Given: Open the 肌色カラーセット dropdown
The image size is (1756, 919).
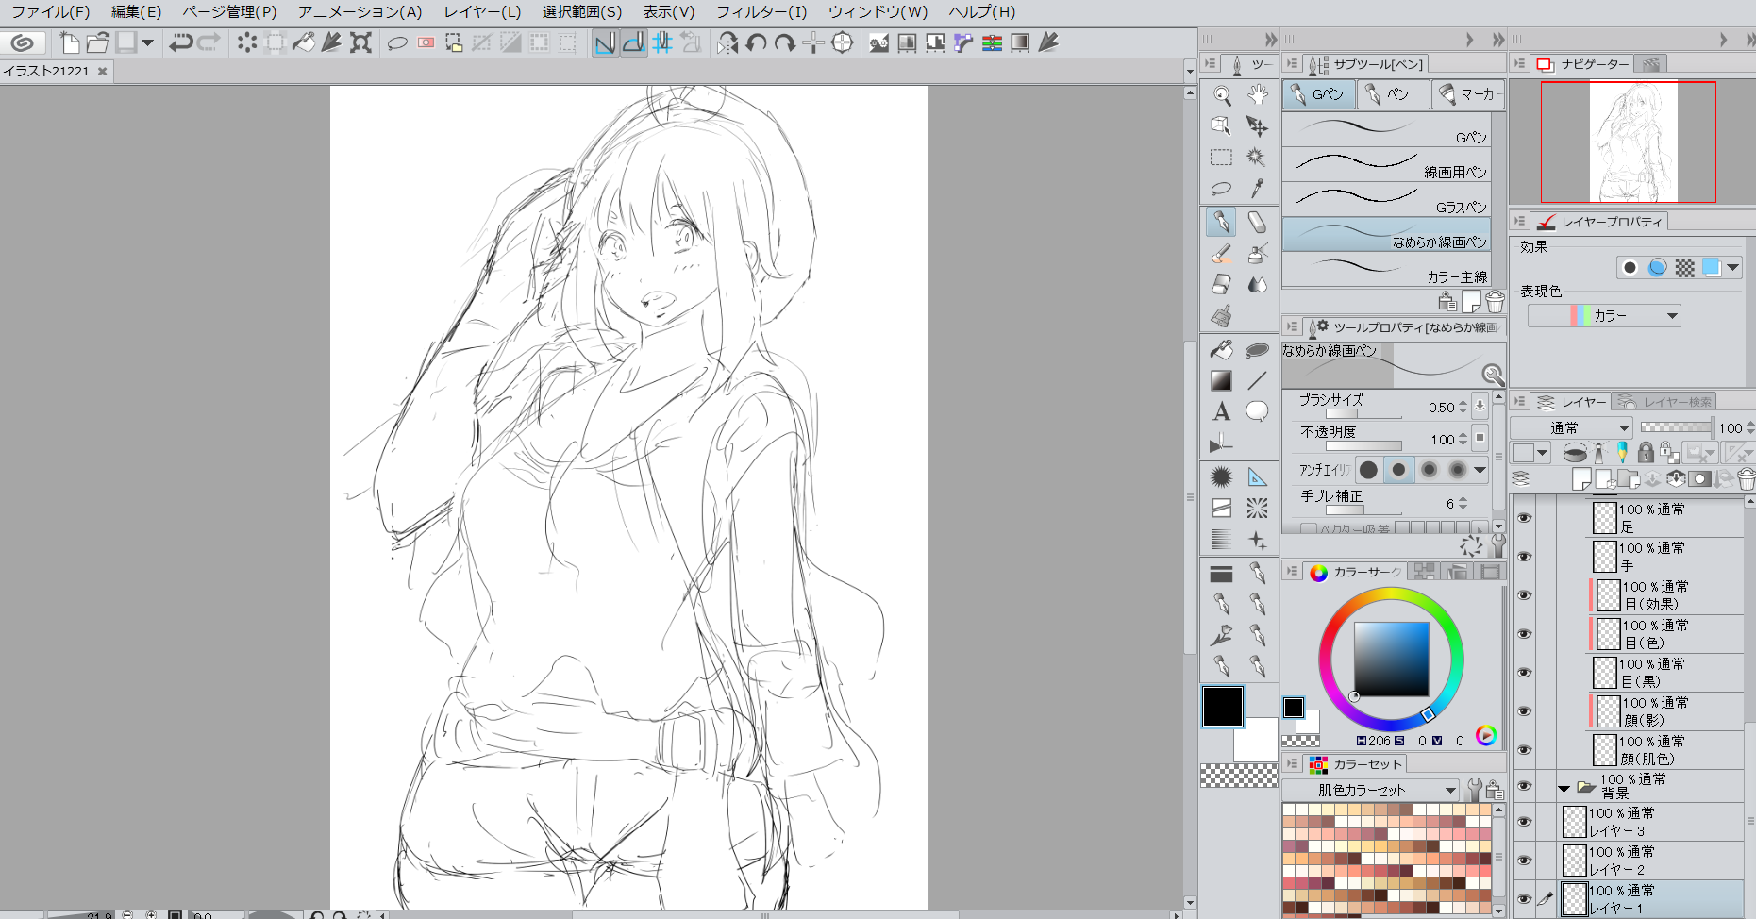Looking at the screenshot, I should pos(1370,790).
